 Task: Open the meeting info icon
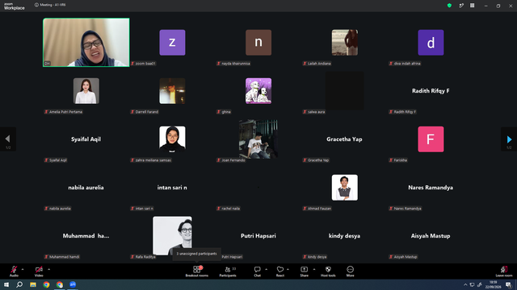pyautogui.click(x=36, y=5)
